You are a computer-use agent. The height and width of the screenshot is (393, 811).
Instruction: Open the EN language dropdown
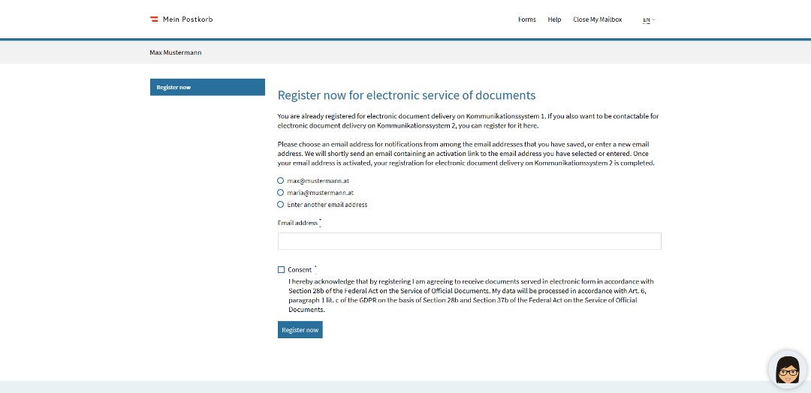click(x=649, y=20)
